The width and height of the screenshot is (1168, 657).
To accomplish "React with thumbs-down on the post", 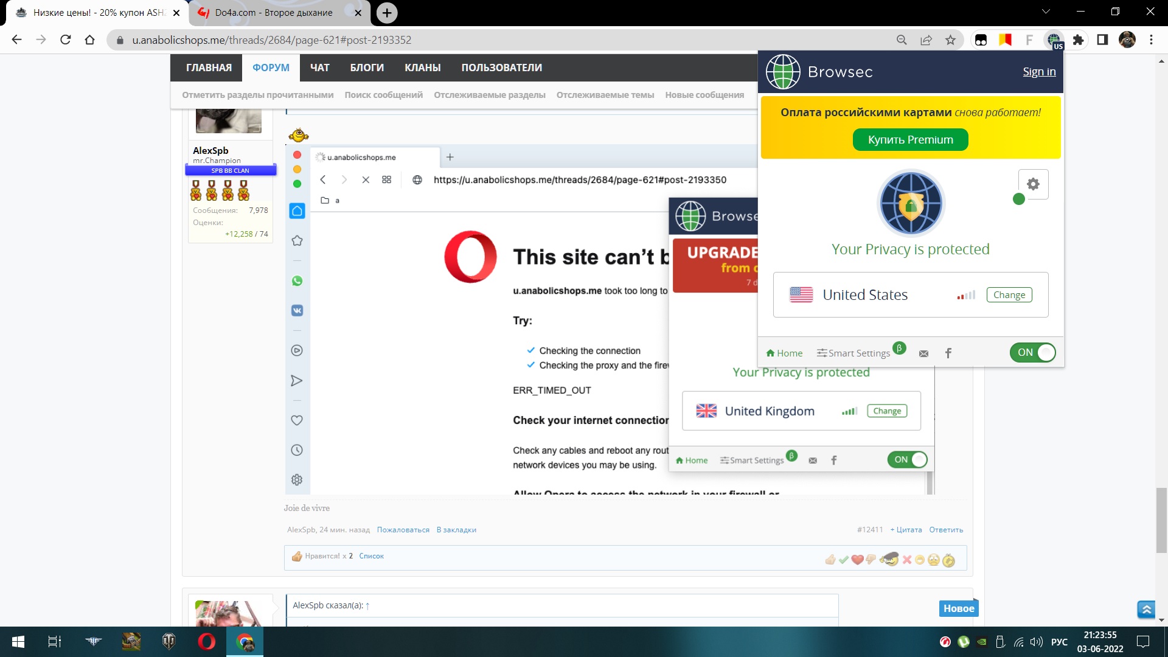I will [871, 560].
